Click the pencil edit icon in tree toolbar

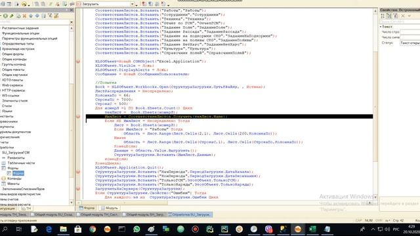coord(12,16)
